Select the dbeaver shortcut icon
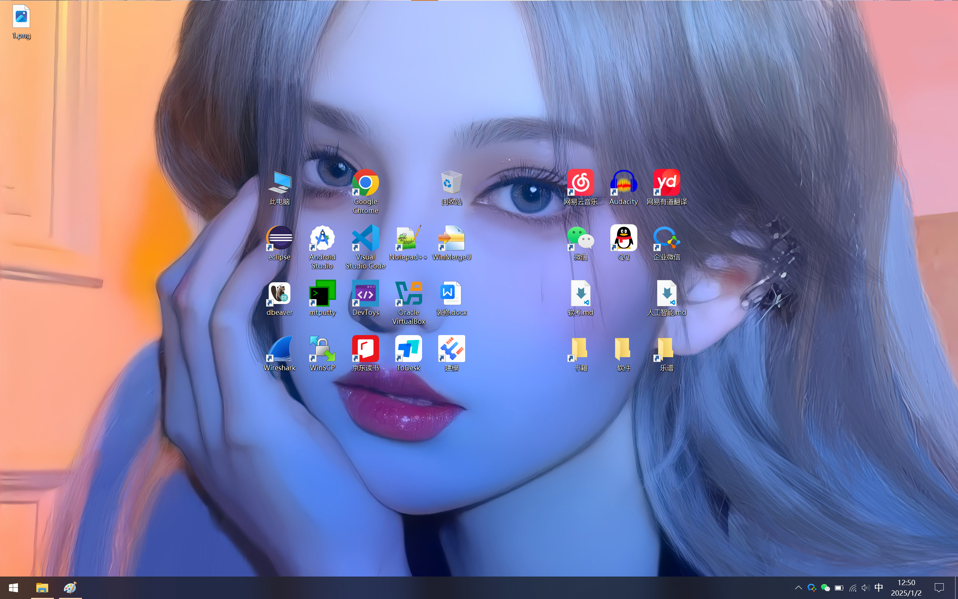The height and width of the screenshot is (599, 958). pos(280,299)
